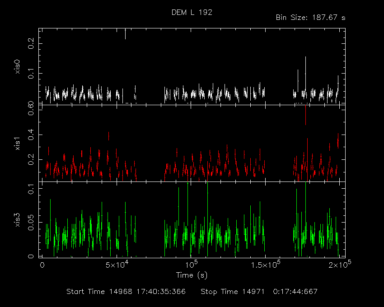Click the "0.1" tick label of the xis3 panel
Viewport: 384px width, 307px height.
[31, 189]
